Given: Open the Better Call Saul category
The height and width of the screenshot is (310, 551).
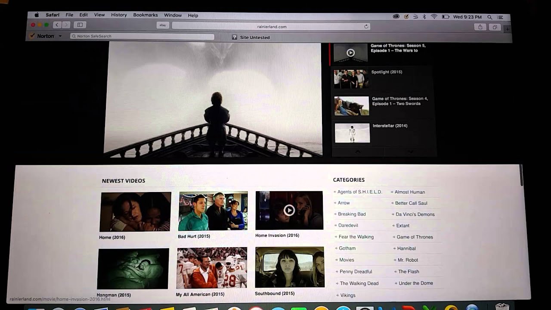Looking at the screenshot, I should (x=411, y=203).
